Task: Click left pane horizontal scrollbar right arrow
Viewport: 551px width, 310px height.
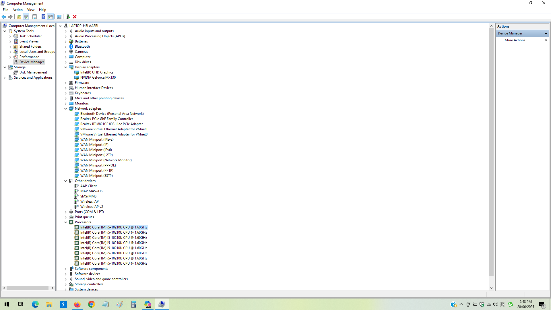Action: coord(53,288)
